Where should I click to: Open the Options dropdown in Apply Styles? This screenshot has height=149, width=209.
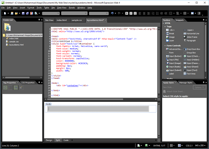[200, 88]
